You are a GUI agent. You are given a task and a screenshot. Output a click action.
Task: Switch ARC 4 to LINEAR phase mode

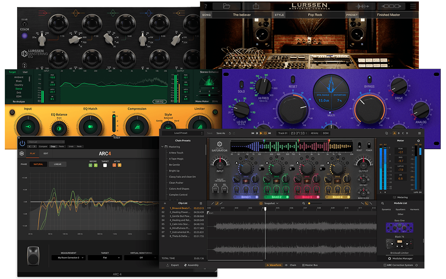tap(58, 164)
